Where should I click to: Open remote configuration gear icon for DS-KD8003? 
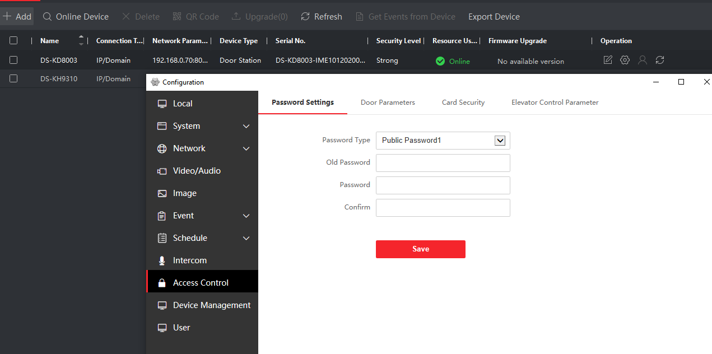pos(625,60)
